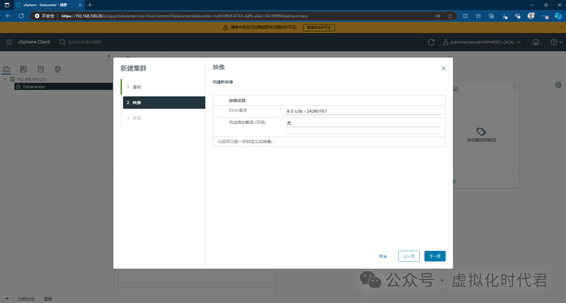Open the dashboard settings gear icon
Image resolution: width=566 pixels, height=303 pixels.
tap(558, 85)
